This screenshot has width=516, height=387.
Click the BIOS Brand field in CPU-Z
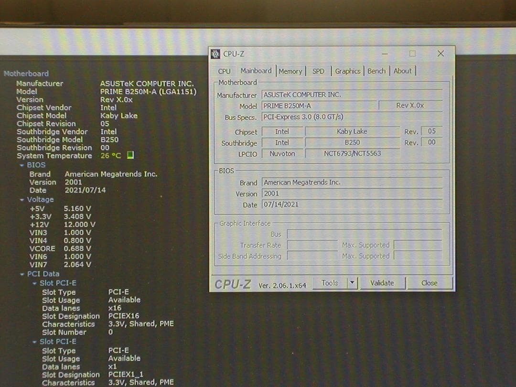pyautogui.click(x=352, y=183)
